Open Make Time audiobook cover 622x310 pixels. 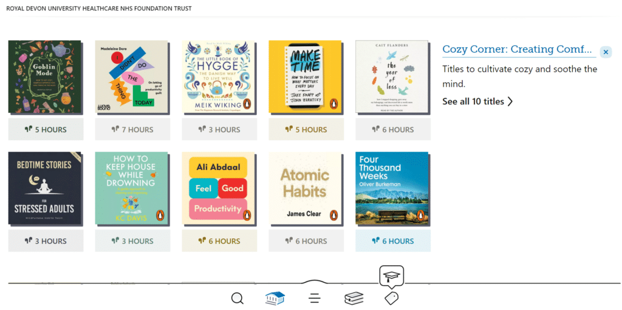[306, 77]
